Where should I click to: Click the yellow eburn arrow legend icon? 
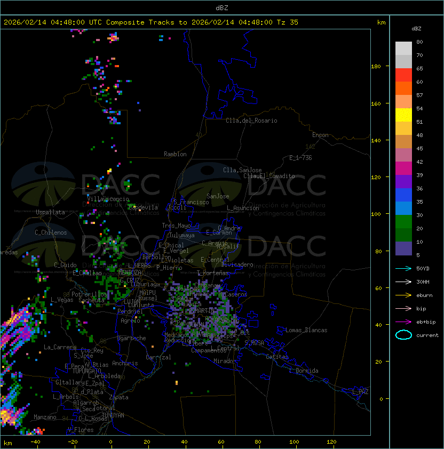point(403,295)
